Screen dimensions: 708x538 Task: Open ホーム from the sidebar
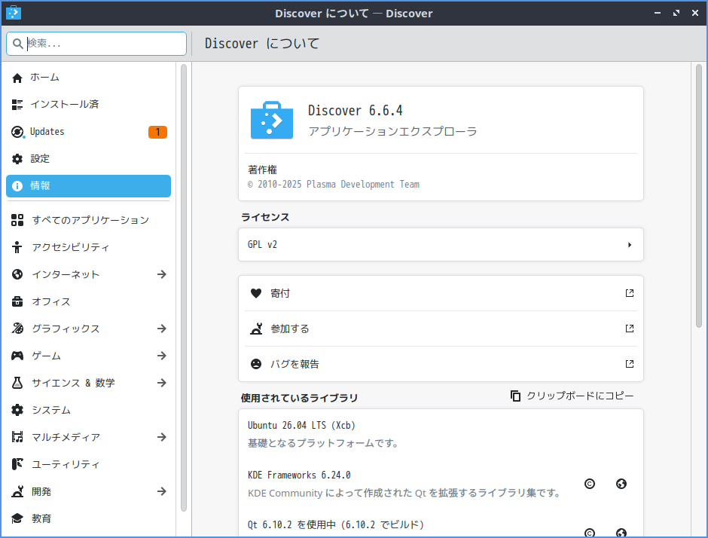tap(89, 78)
